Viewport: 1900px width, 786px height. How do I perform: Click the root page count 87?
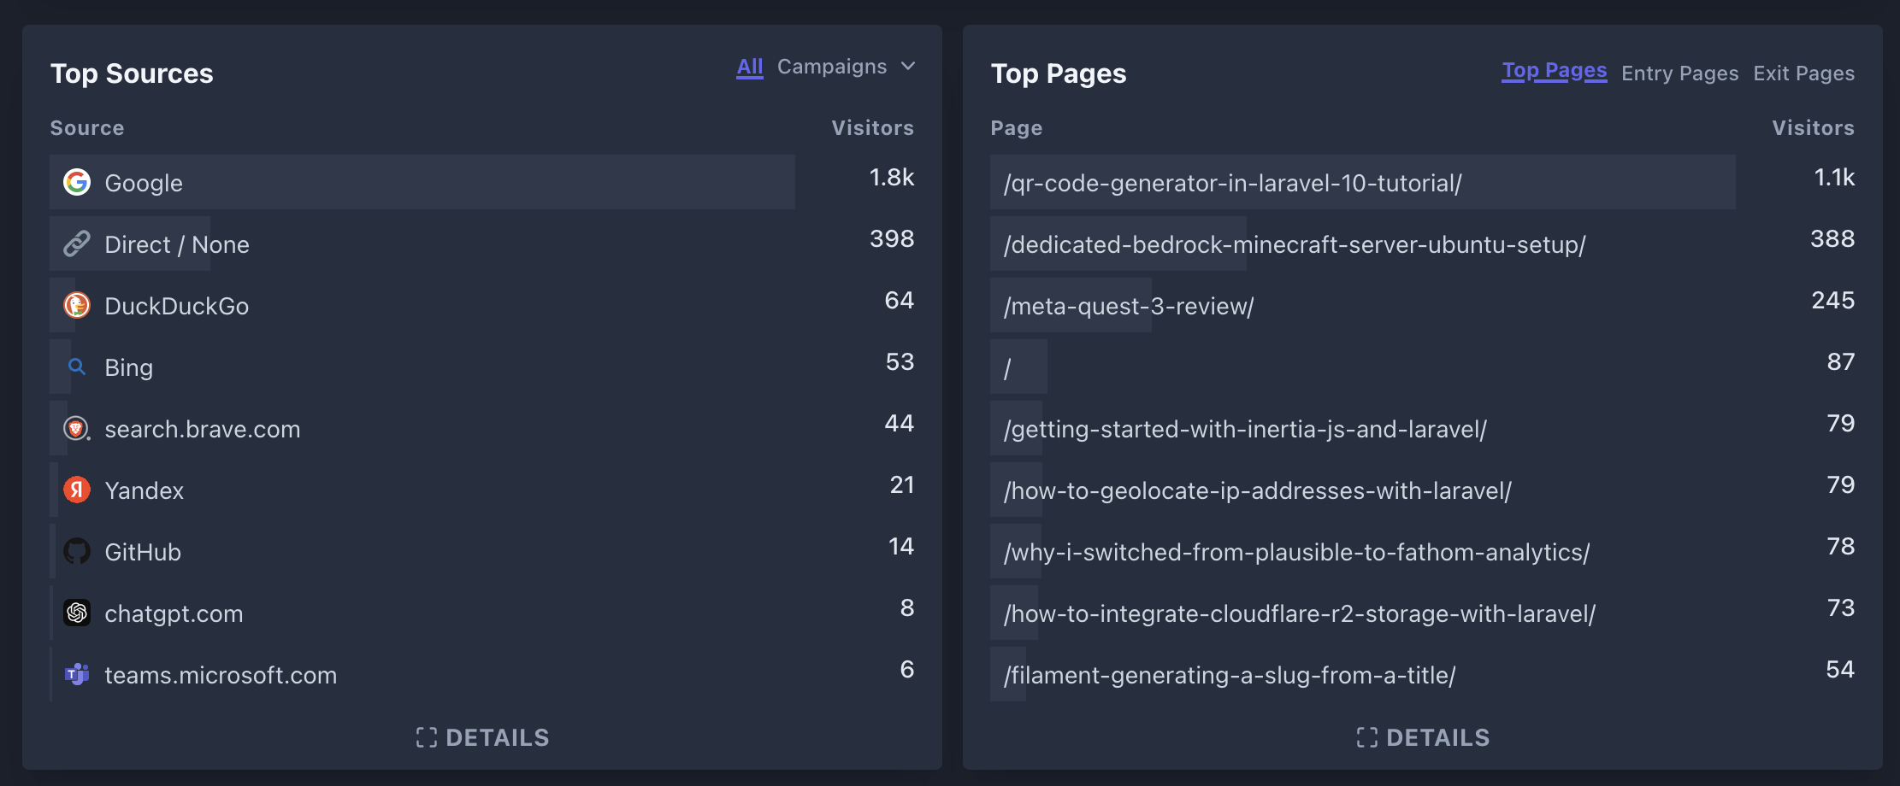1841,361
